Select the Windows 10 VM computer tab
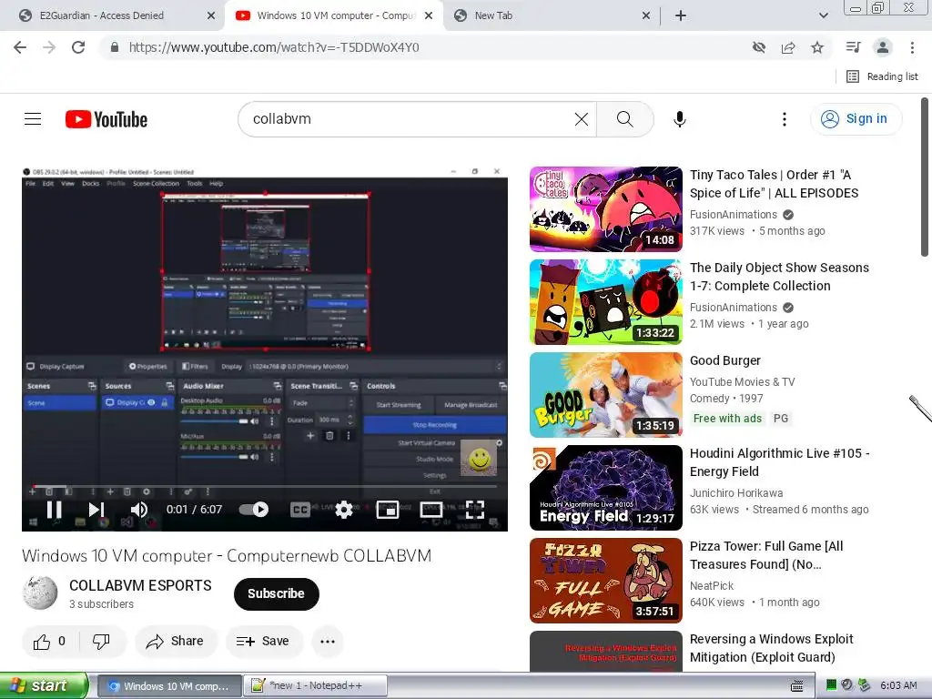The width and height of the screenshot is (932, 699). click(335, 15)
